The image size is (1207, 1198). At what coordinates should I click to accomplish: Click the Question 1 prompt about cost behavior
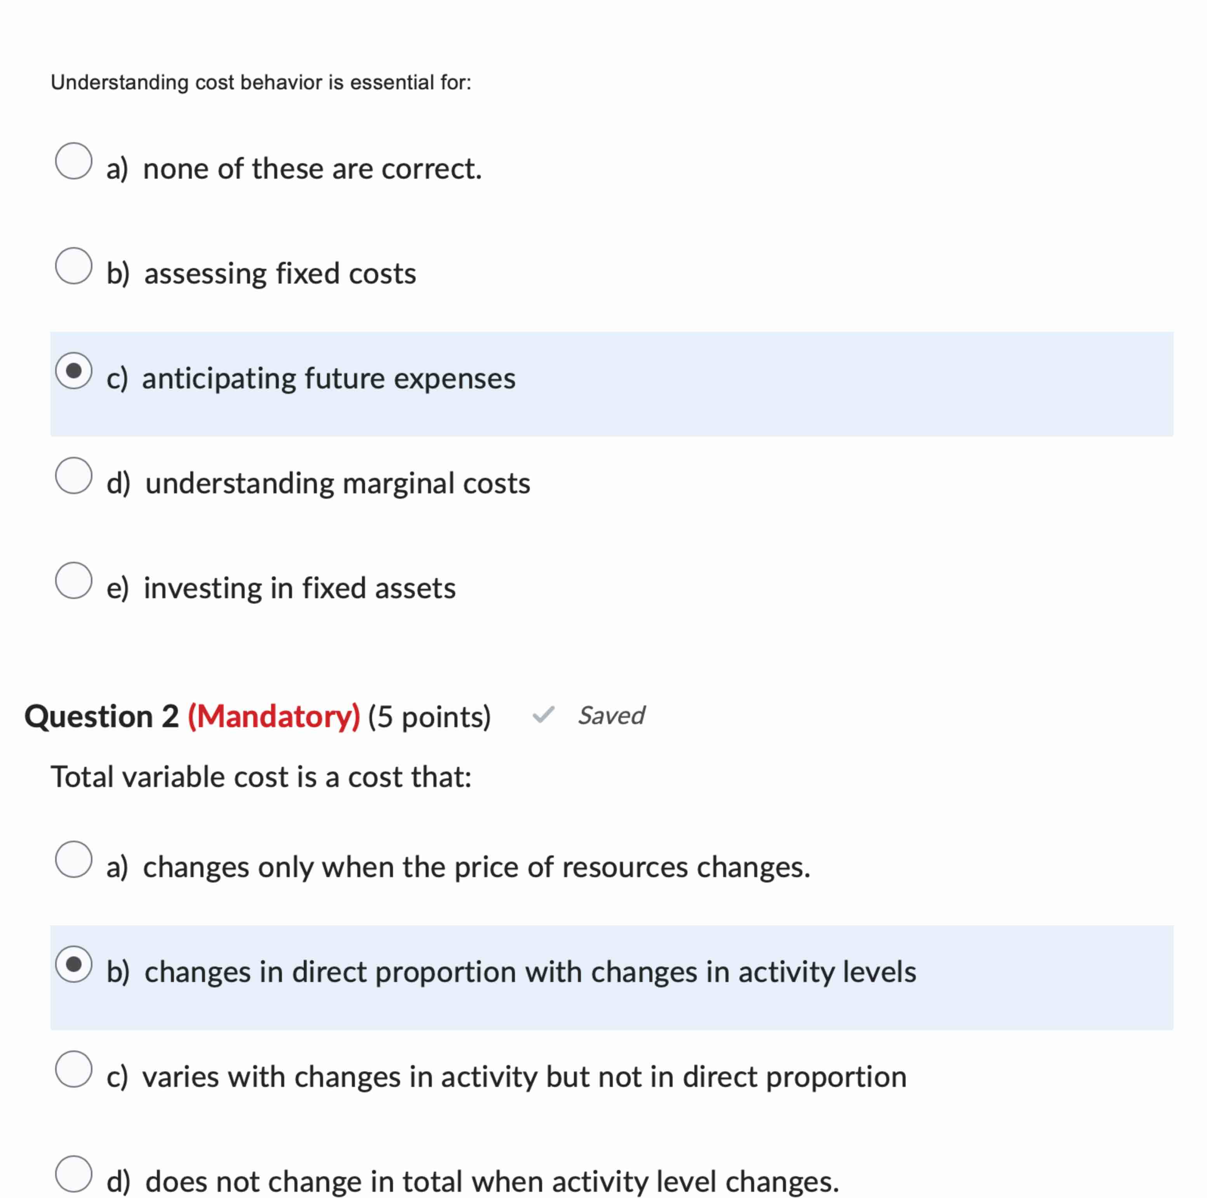coord(261,82)
